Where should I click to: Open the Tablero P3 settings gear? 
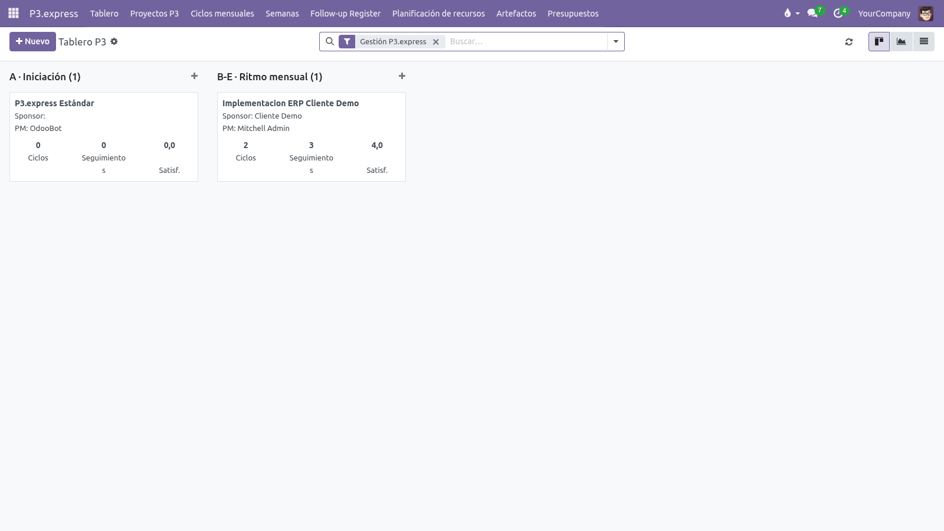[x=114, y=41]
